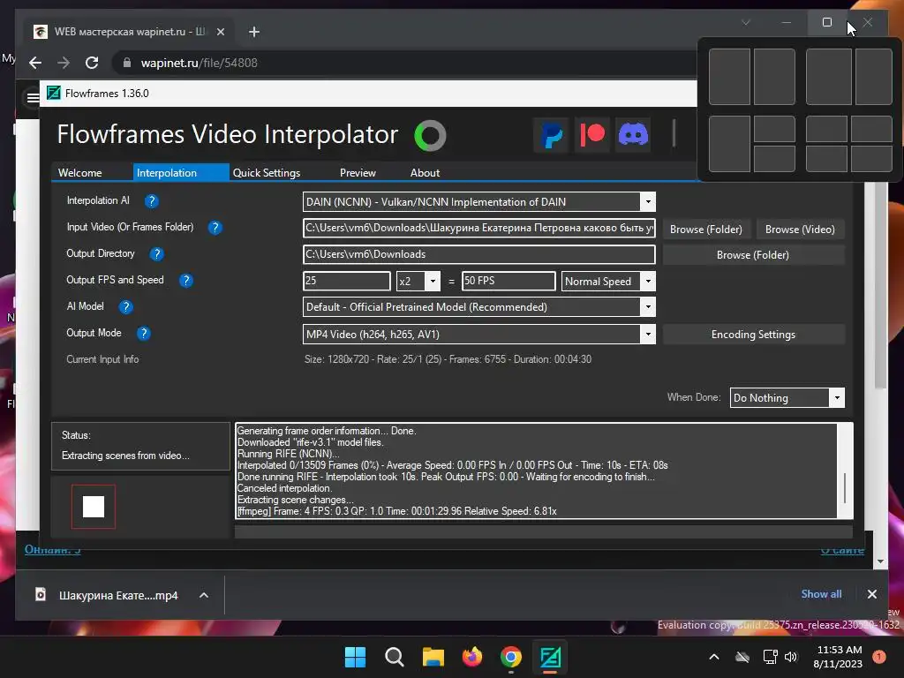Switch to the Welcome tab
904x678 pixels.
point(80,173)
